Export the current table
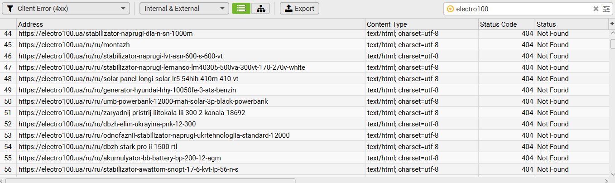The image size is (615, 183). pyautogui.click(x=299, y=9)
